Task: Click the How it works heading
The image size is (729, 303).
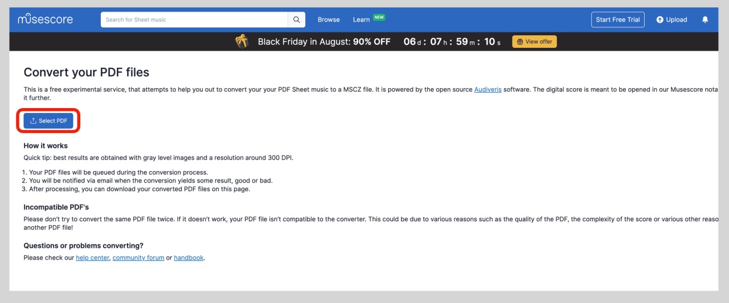Action: (x=46, y=146)
